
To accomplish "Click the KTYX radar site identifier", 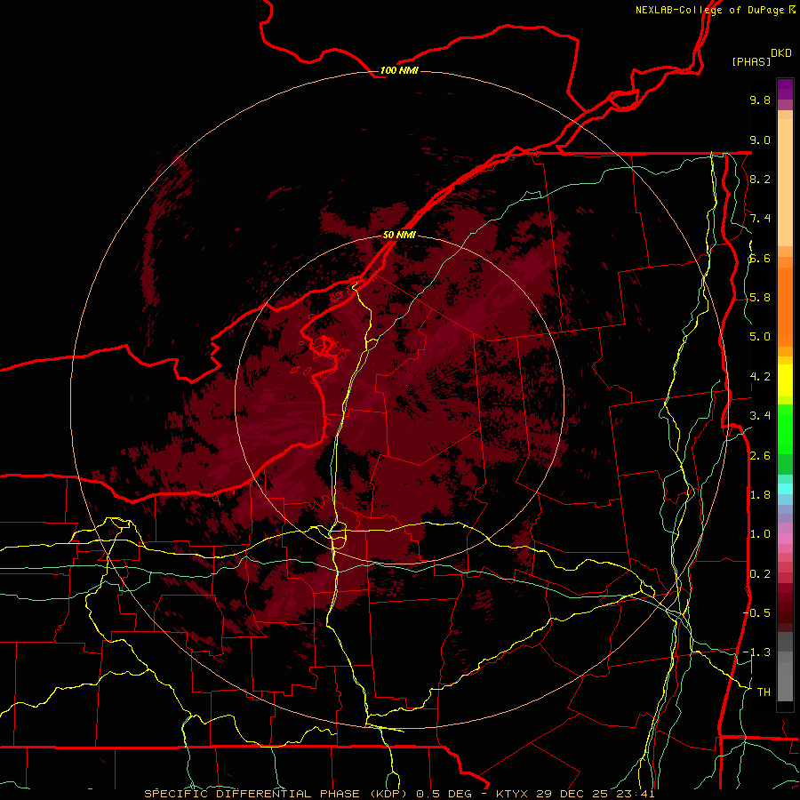I will tap(512, 794).
